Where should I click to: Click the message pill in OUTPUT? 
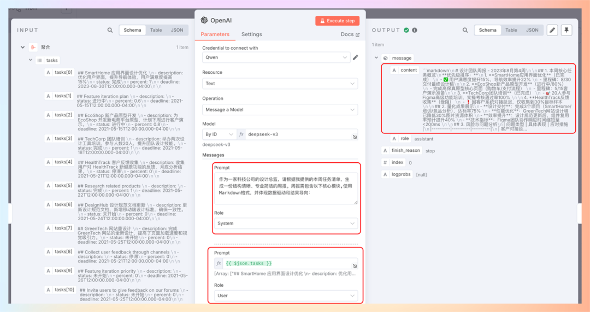[x=397, y=58]
